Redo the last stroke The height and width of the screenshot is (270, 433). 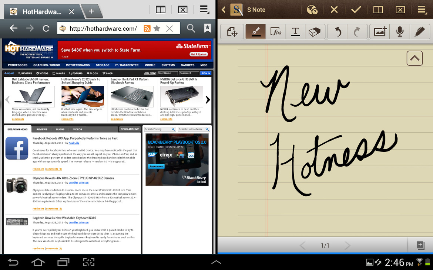pos(358,32)
